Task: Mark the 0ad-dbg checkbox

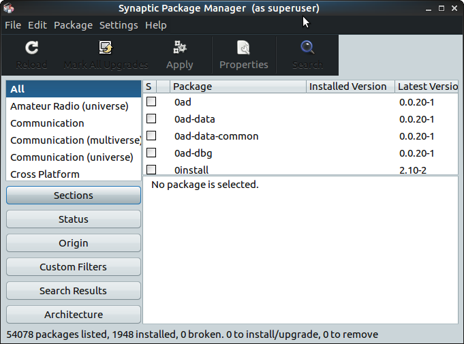Action: 151,153
